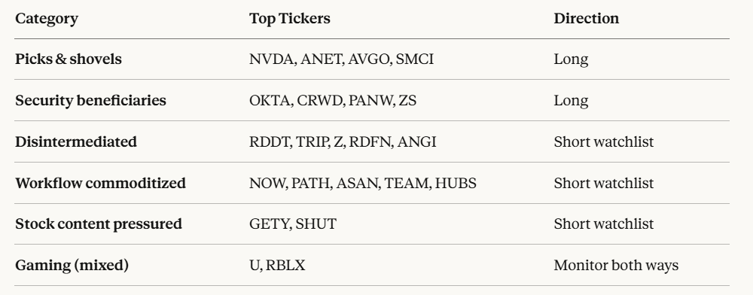
Task: Click the Category column header
Action: [47, 19]
